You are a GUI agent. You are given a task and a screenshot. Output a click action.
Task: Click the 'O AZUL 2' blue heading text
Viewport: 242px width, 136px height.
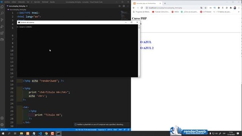pos(147,48)
